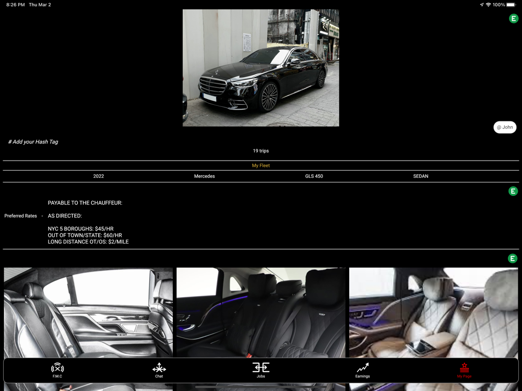This screenshot has height=391, width=522.
Task: Open the black Mercedes sedan photo
Action: pyautogui.click(x=260, y=68)
